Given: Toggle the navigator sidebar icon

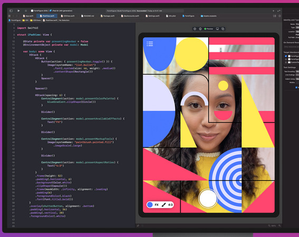Looking at the screenshot, I should point(11,11).
